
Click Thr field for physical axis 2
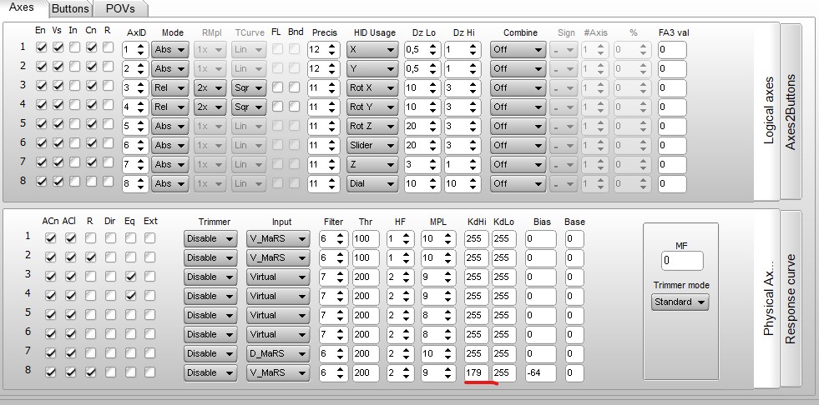point(365,258)
